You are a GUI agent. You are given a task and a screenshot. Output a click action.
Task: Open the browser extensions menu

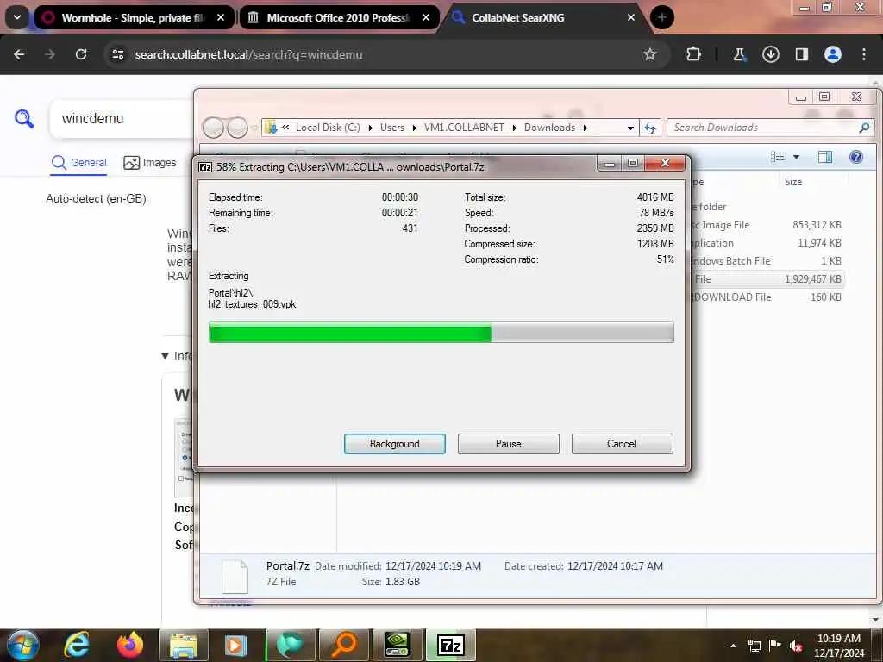coord(693,54)
